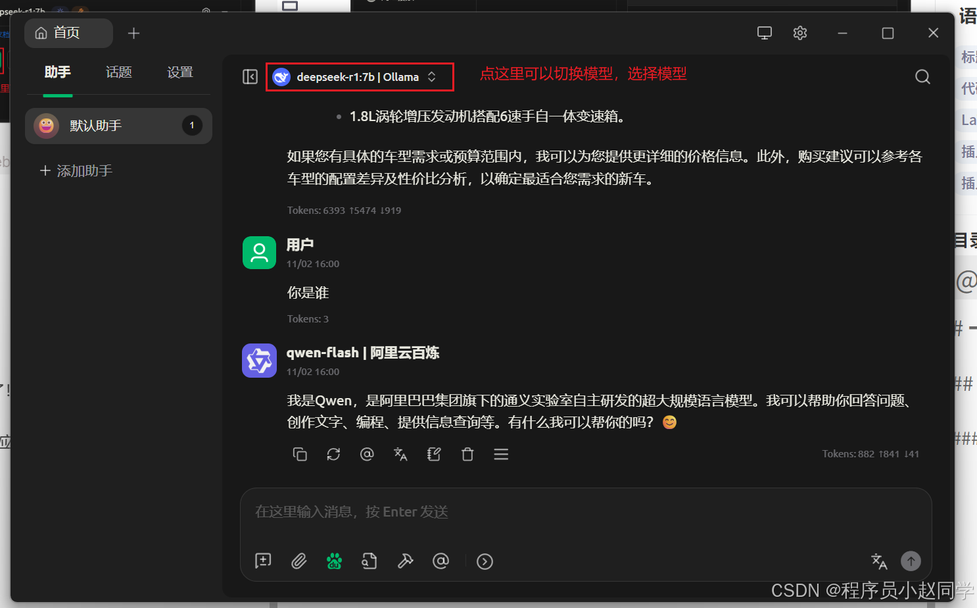Translate the qwen-flash message
The image size is (977, 608).
point(400,454)
